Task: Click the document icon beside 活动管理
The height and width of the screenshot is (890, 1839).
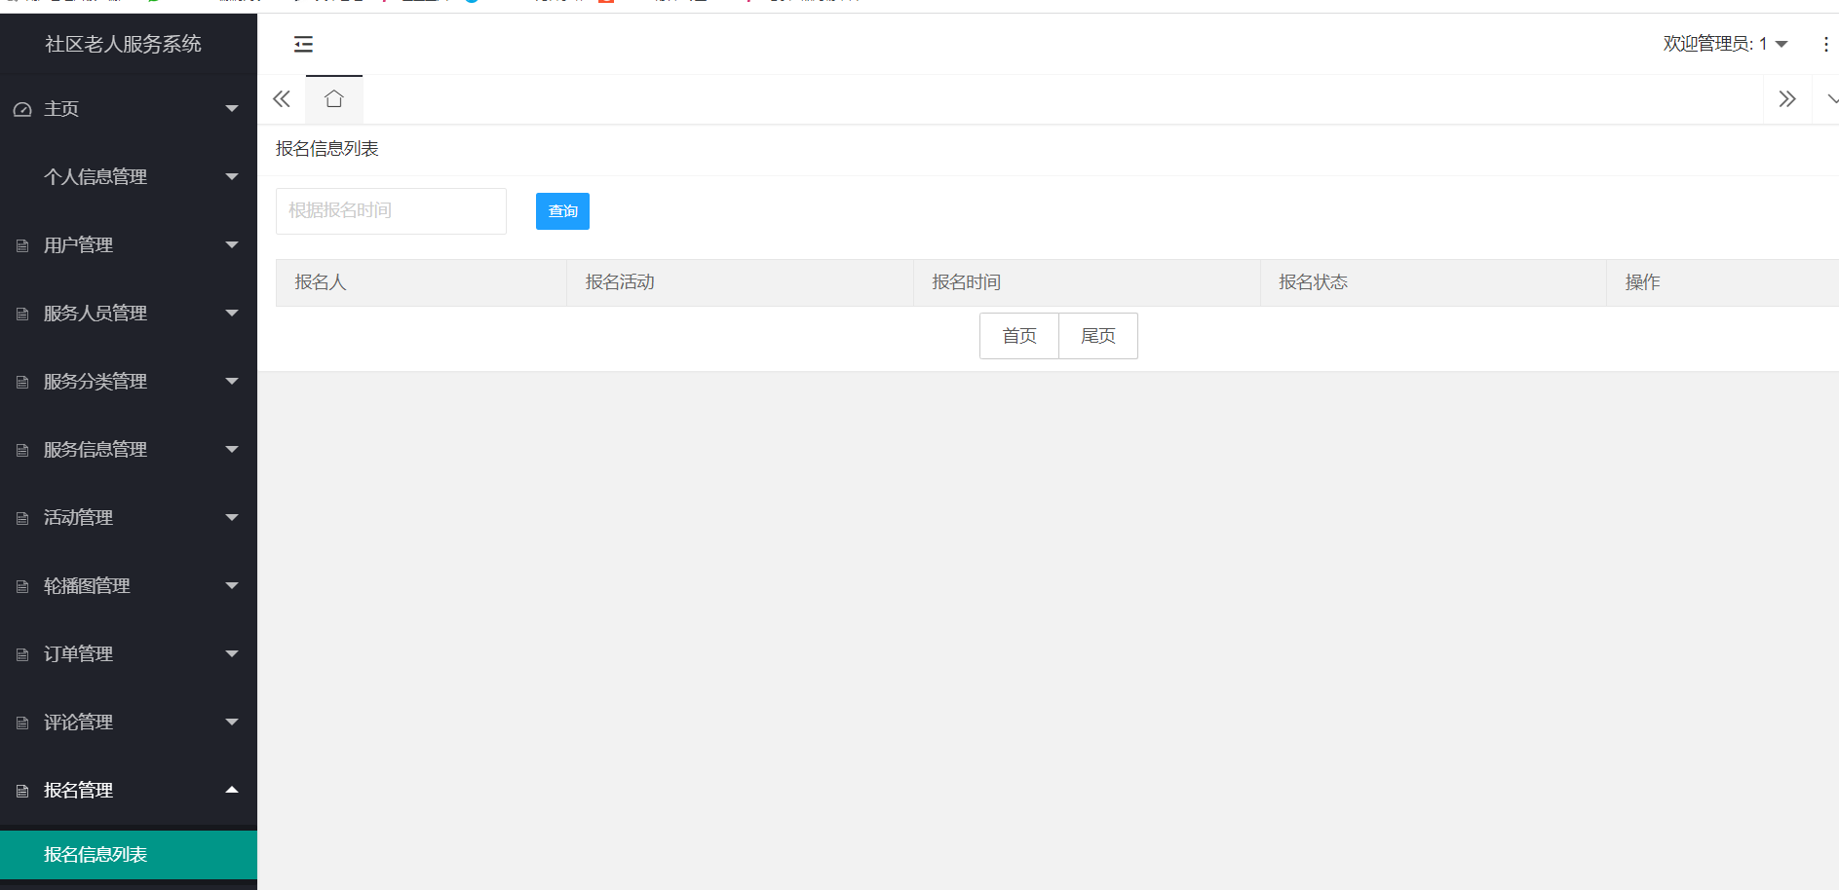Action: pyautogui.click(x=20, y=517)
